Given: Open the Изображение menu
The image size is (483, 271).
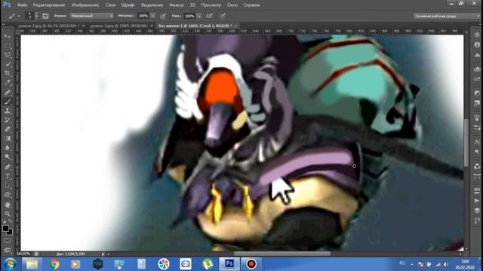Looking at the screenshot, I should (x=85, y=5).
